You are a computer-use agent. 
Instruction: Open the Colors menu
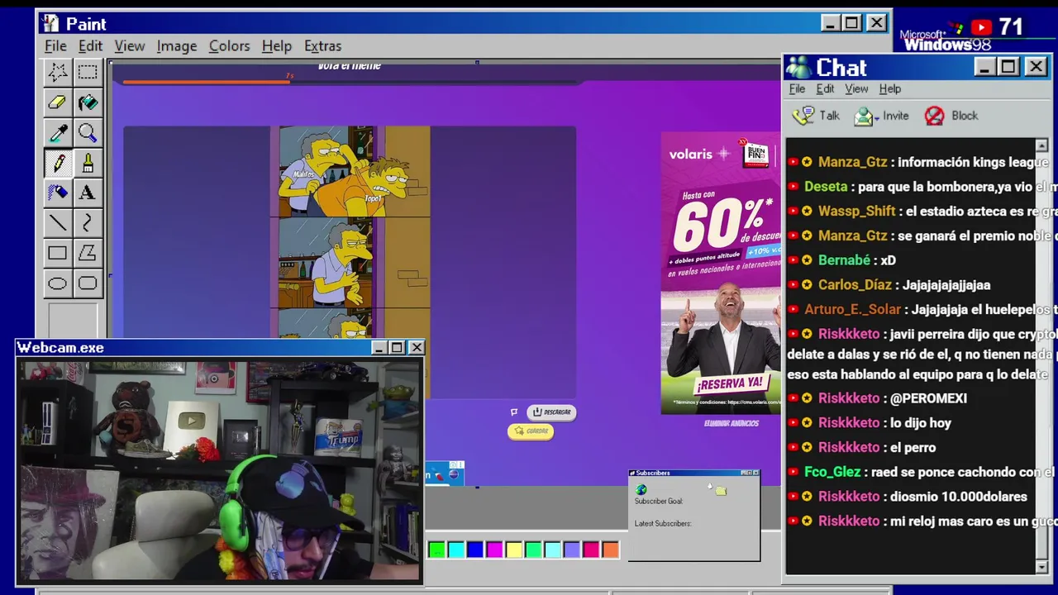pyautogui.click(x=229, y=46)
